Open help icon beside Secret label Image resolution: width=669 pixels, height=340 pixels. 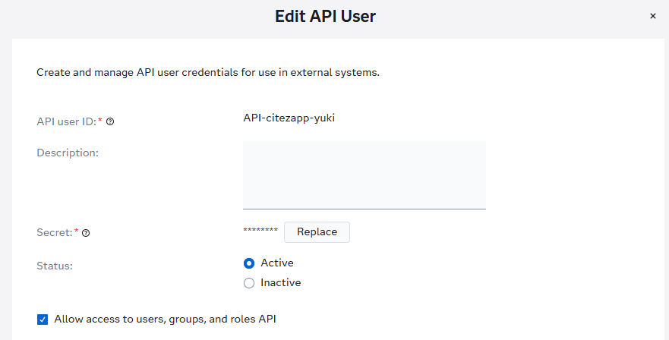86,233
